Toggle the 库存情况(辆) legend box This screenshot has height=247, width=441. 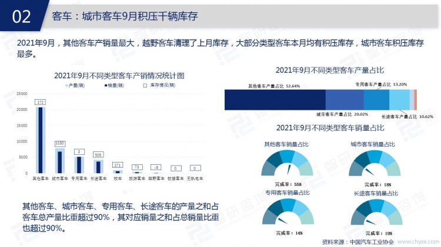(x=145, y=86)
